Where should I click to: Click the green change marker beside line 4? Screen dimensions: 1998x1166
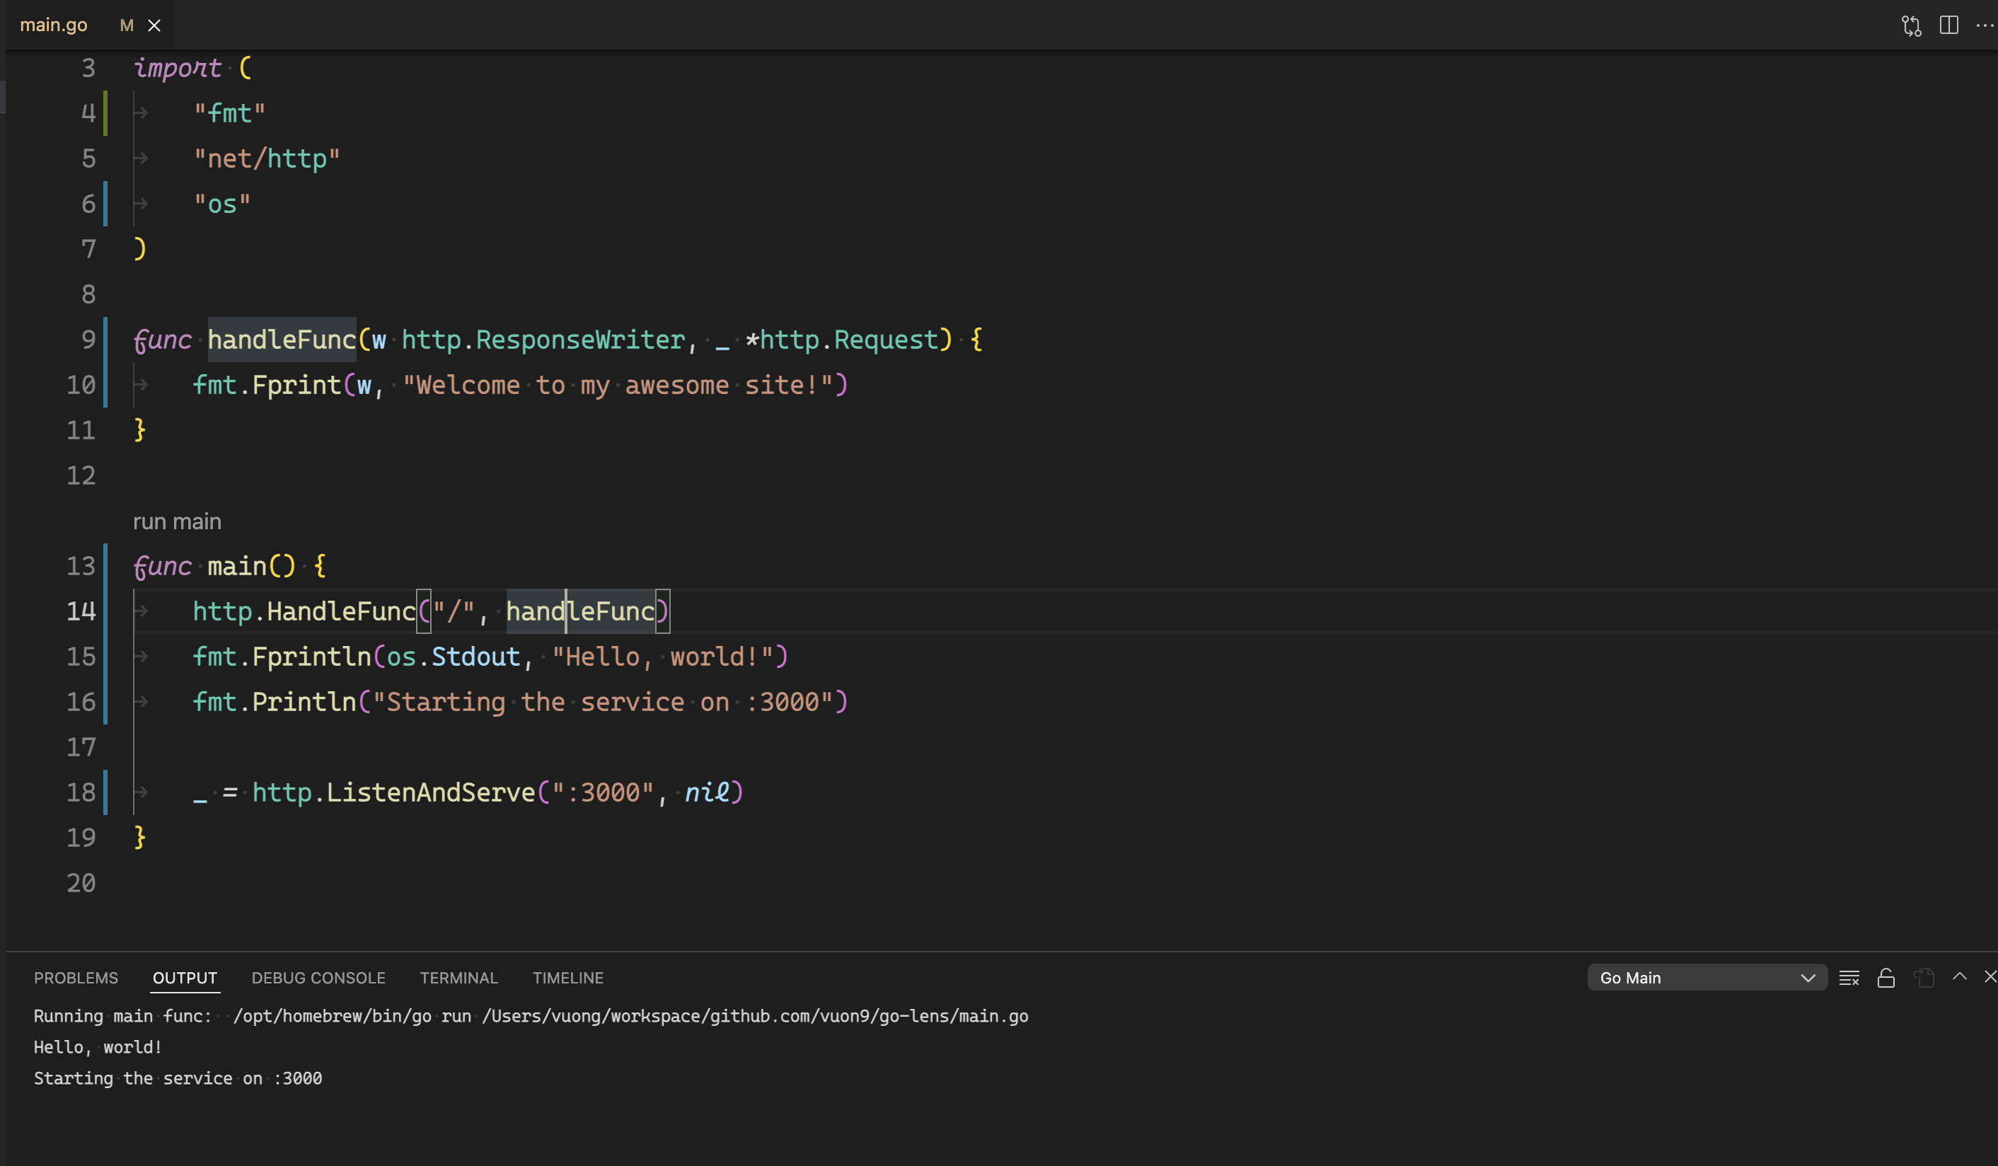(x=105, y=112)
